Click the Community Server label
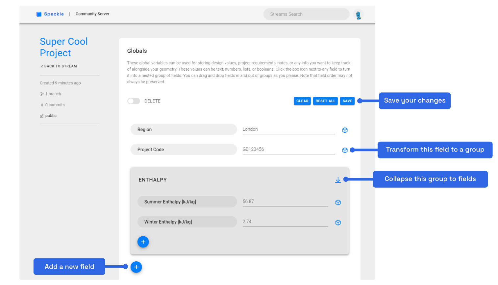Viewport: 498px width, 285px height. (x=92, y=14)
